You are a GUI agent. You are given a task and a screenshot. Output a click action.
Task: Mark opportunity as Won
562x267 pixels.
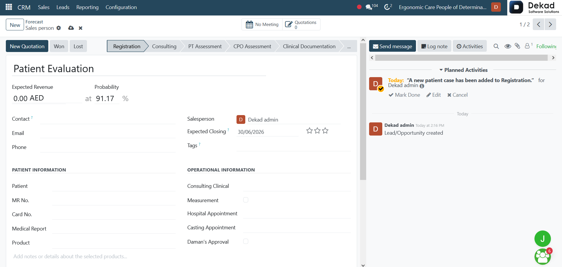[59, 46]
